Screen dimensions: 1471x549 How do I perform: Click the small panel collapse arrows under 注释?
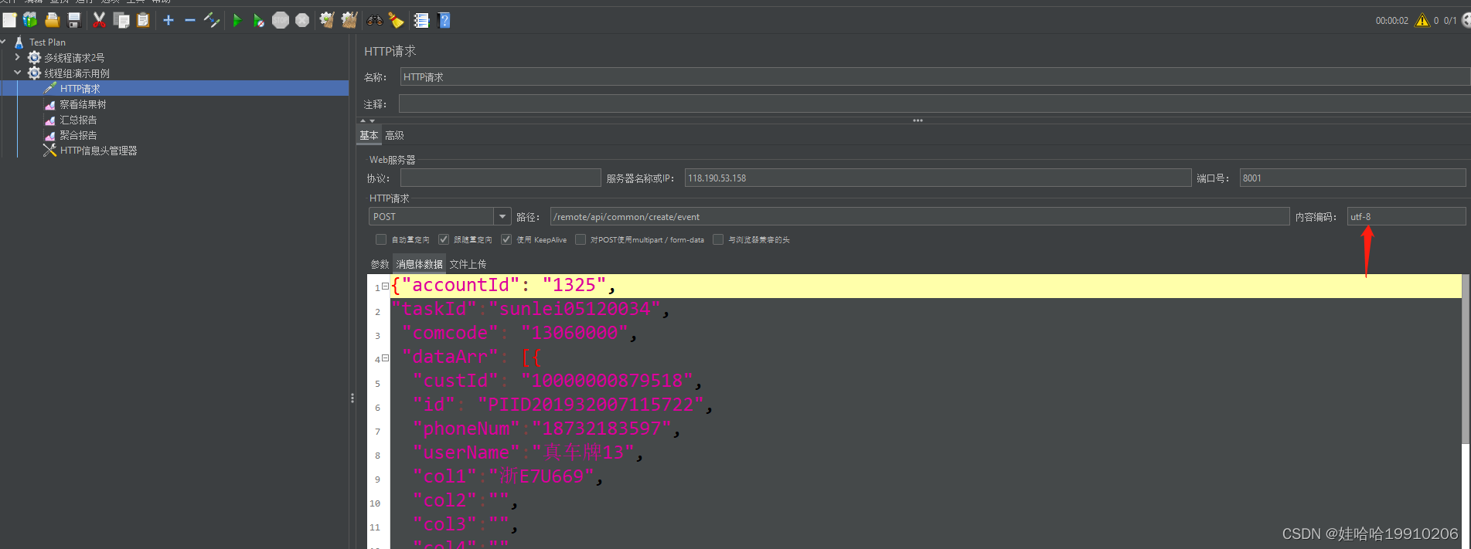[367, 120]
